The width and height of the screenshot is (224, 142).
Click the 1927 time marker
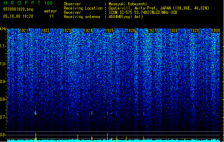tap(152, 31)
